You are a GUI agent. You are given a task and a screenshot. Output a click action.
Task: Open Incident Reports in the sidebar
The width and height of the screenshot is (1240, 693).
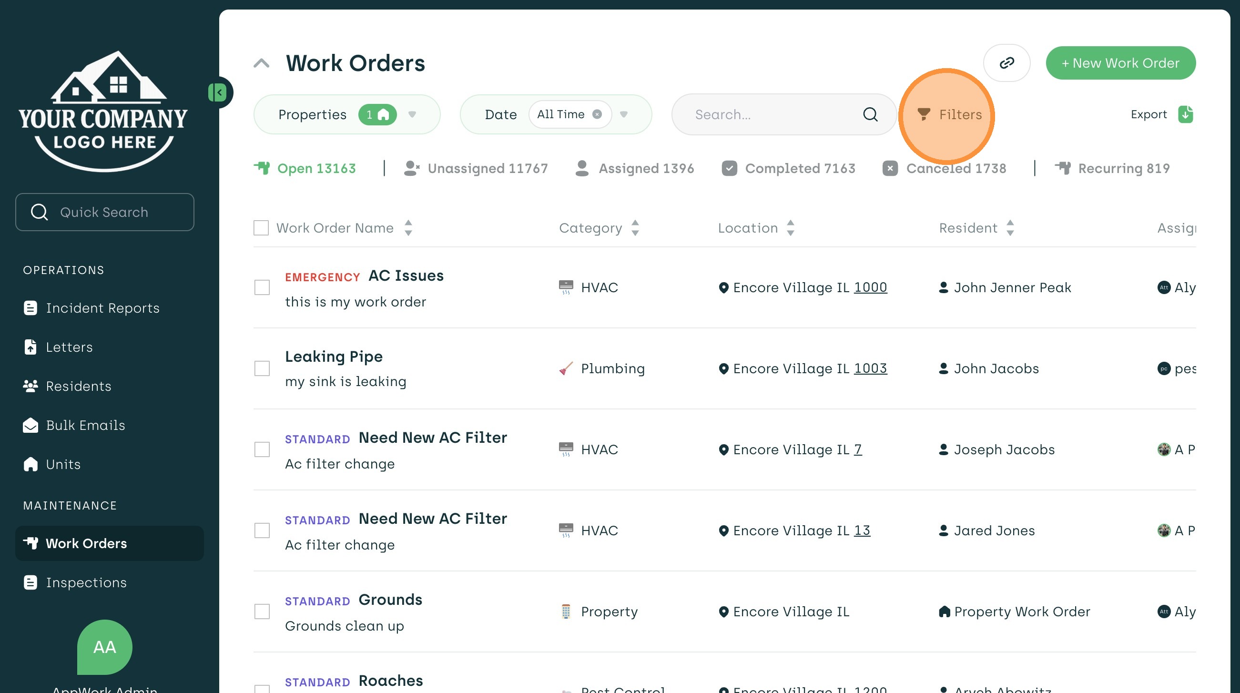pyautogui.click(x=102, y=308)
